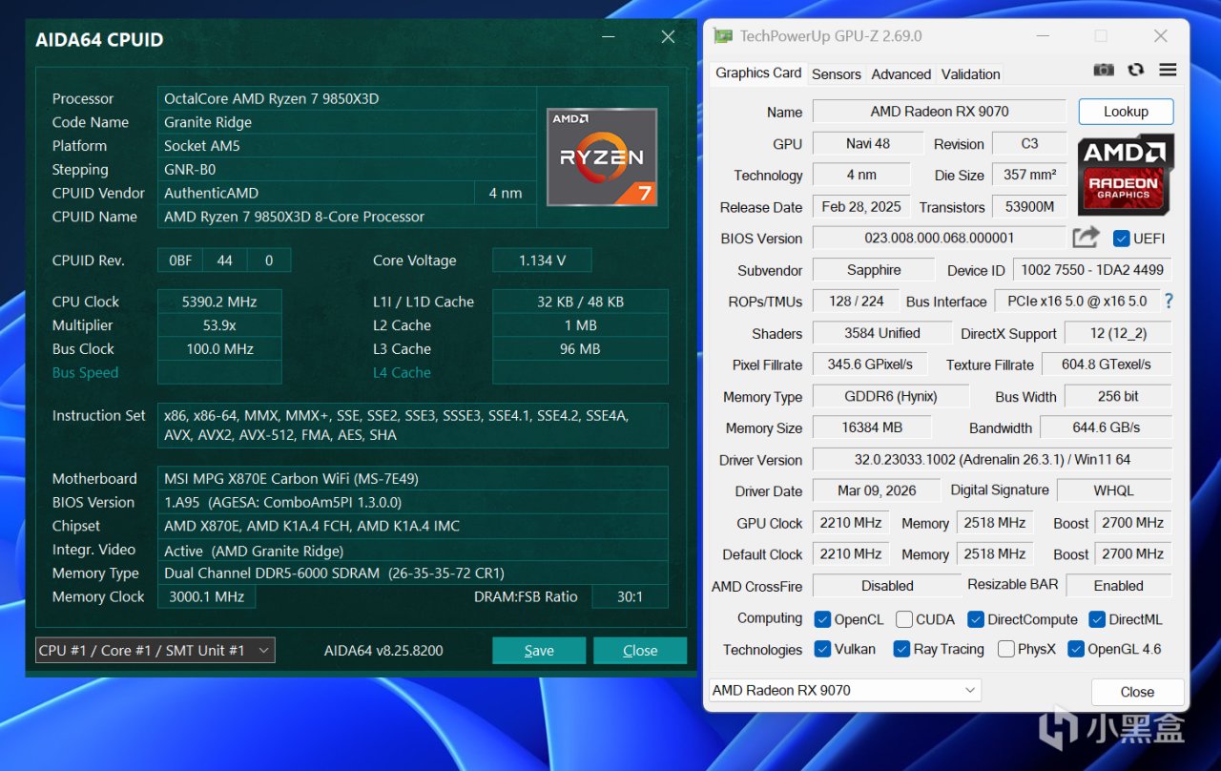Image resolution: width=1221 pixels, height=771 pixels.
Task: Click the BIOS Version value field
Action: pos(940,238)
